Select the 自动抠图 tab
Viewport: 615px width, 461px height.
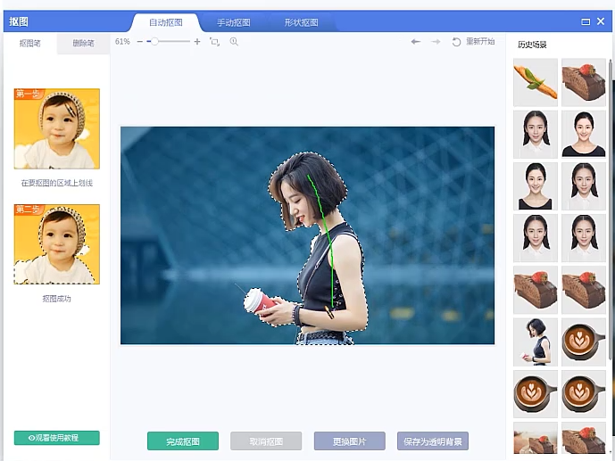click(166, 22)
